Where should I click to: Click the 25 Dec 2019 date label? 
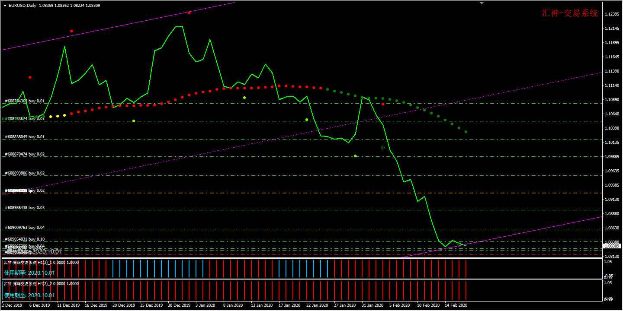point(152,305)
